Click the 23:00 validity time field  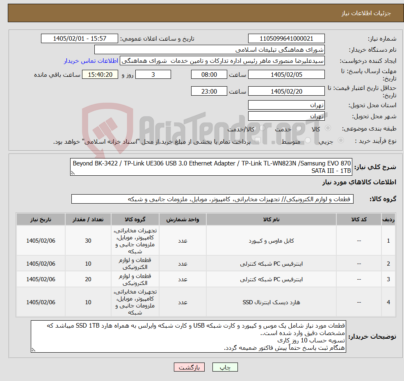pos(209,91)
